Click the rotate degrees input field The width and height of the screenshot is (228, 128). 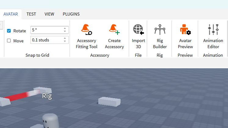coord(46,30)
